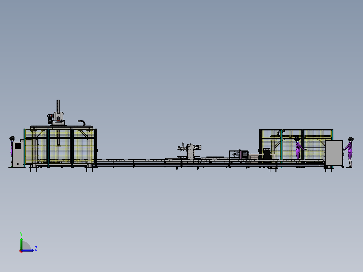This screenshot has width=363, height=272.
Task: Select the large gray cabinet at the right end
Action: click(334, 153)
